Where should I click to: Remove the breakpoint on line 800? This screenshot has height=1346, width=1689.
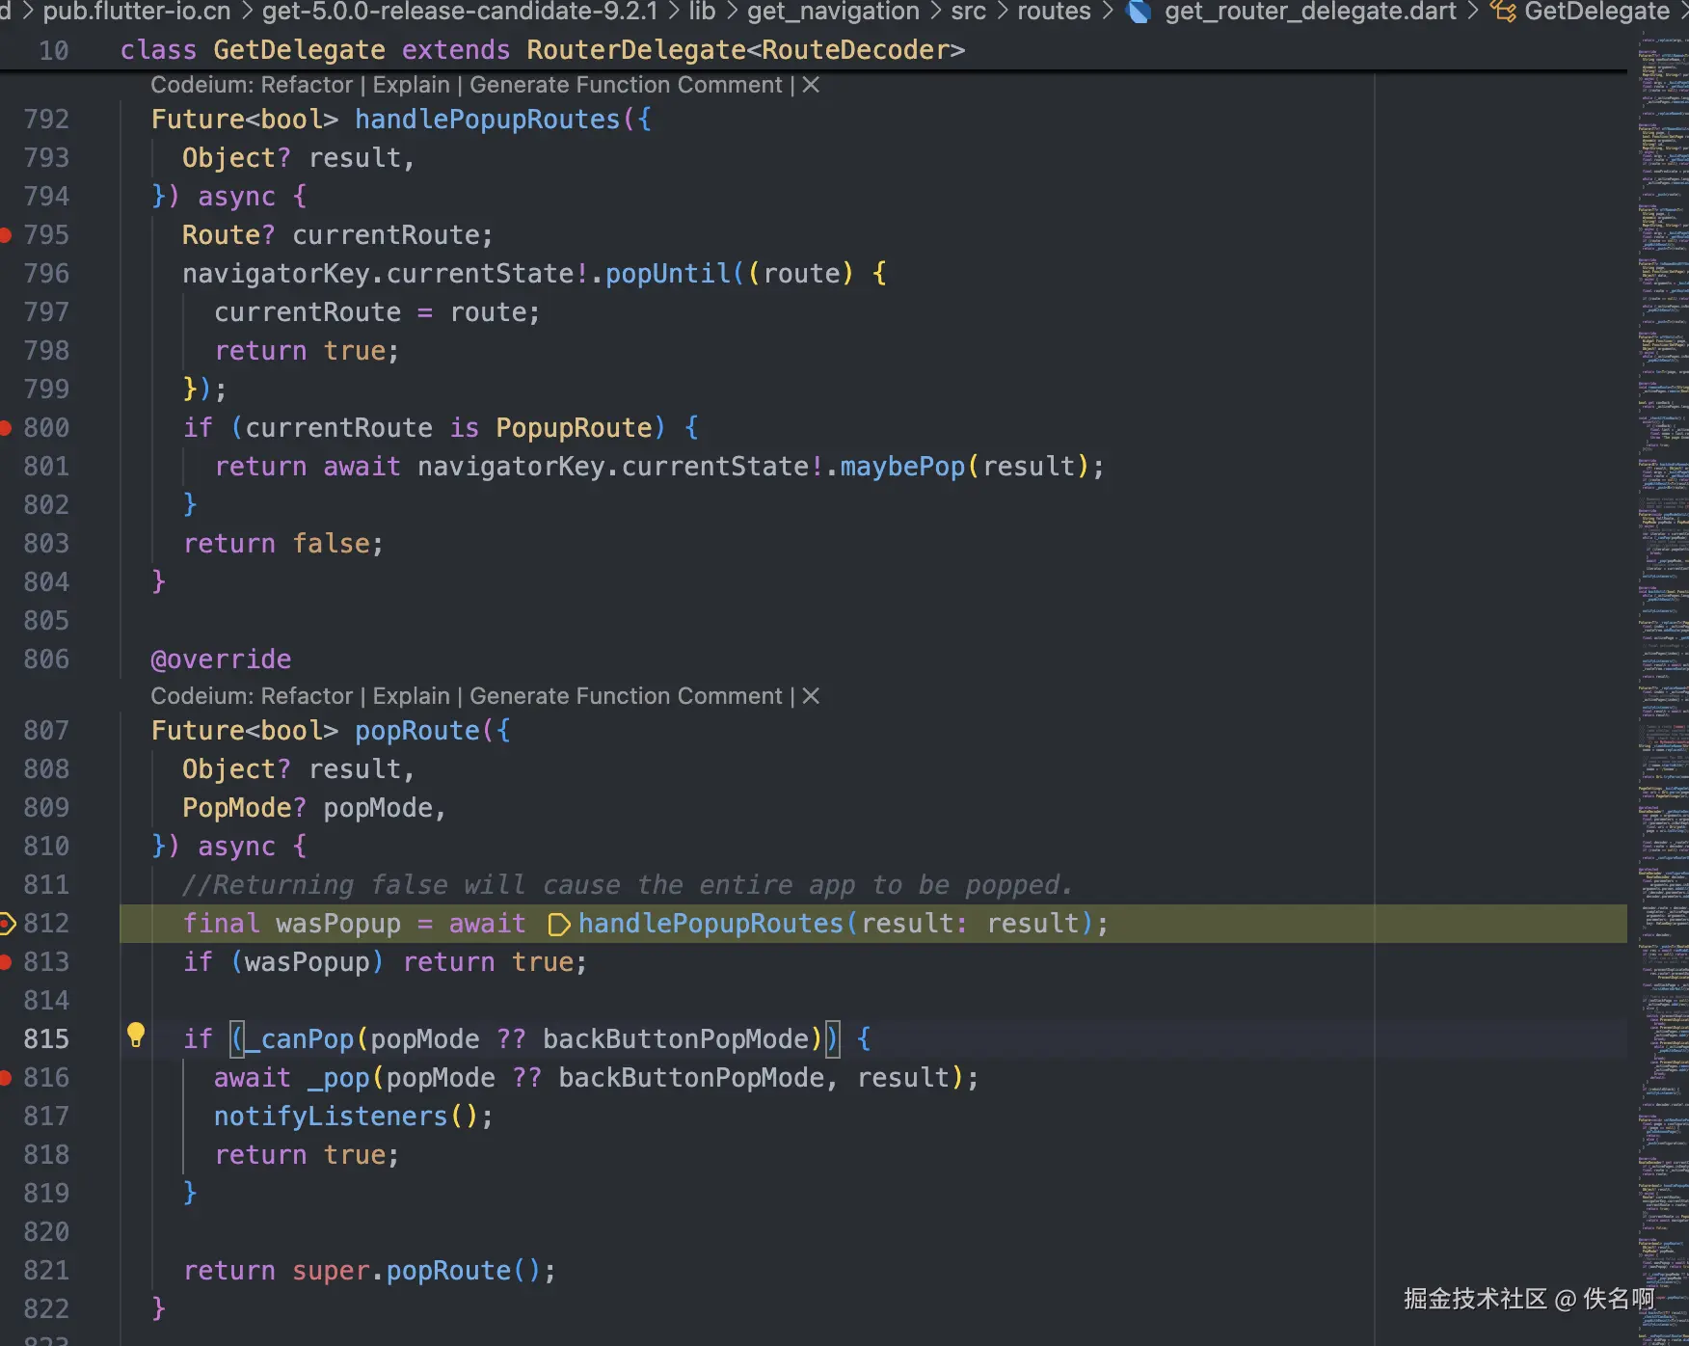[6, 427]
